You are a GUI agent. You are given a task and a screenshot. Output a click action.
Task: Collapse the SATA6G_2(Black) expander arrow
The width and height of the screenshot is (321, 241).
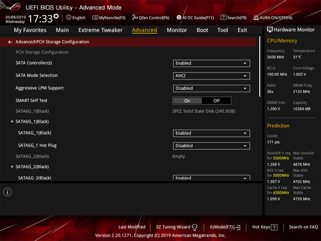point(12,166)
